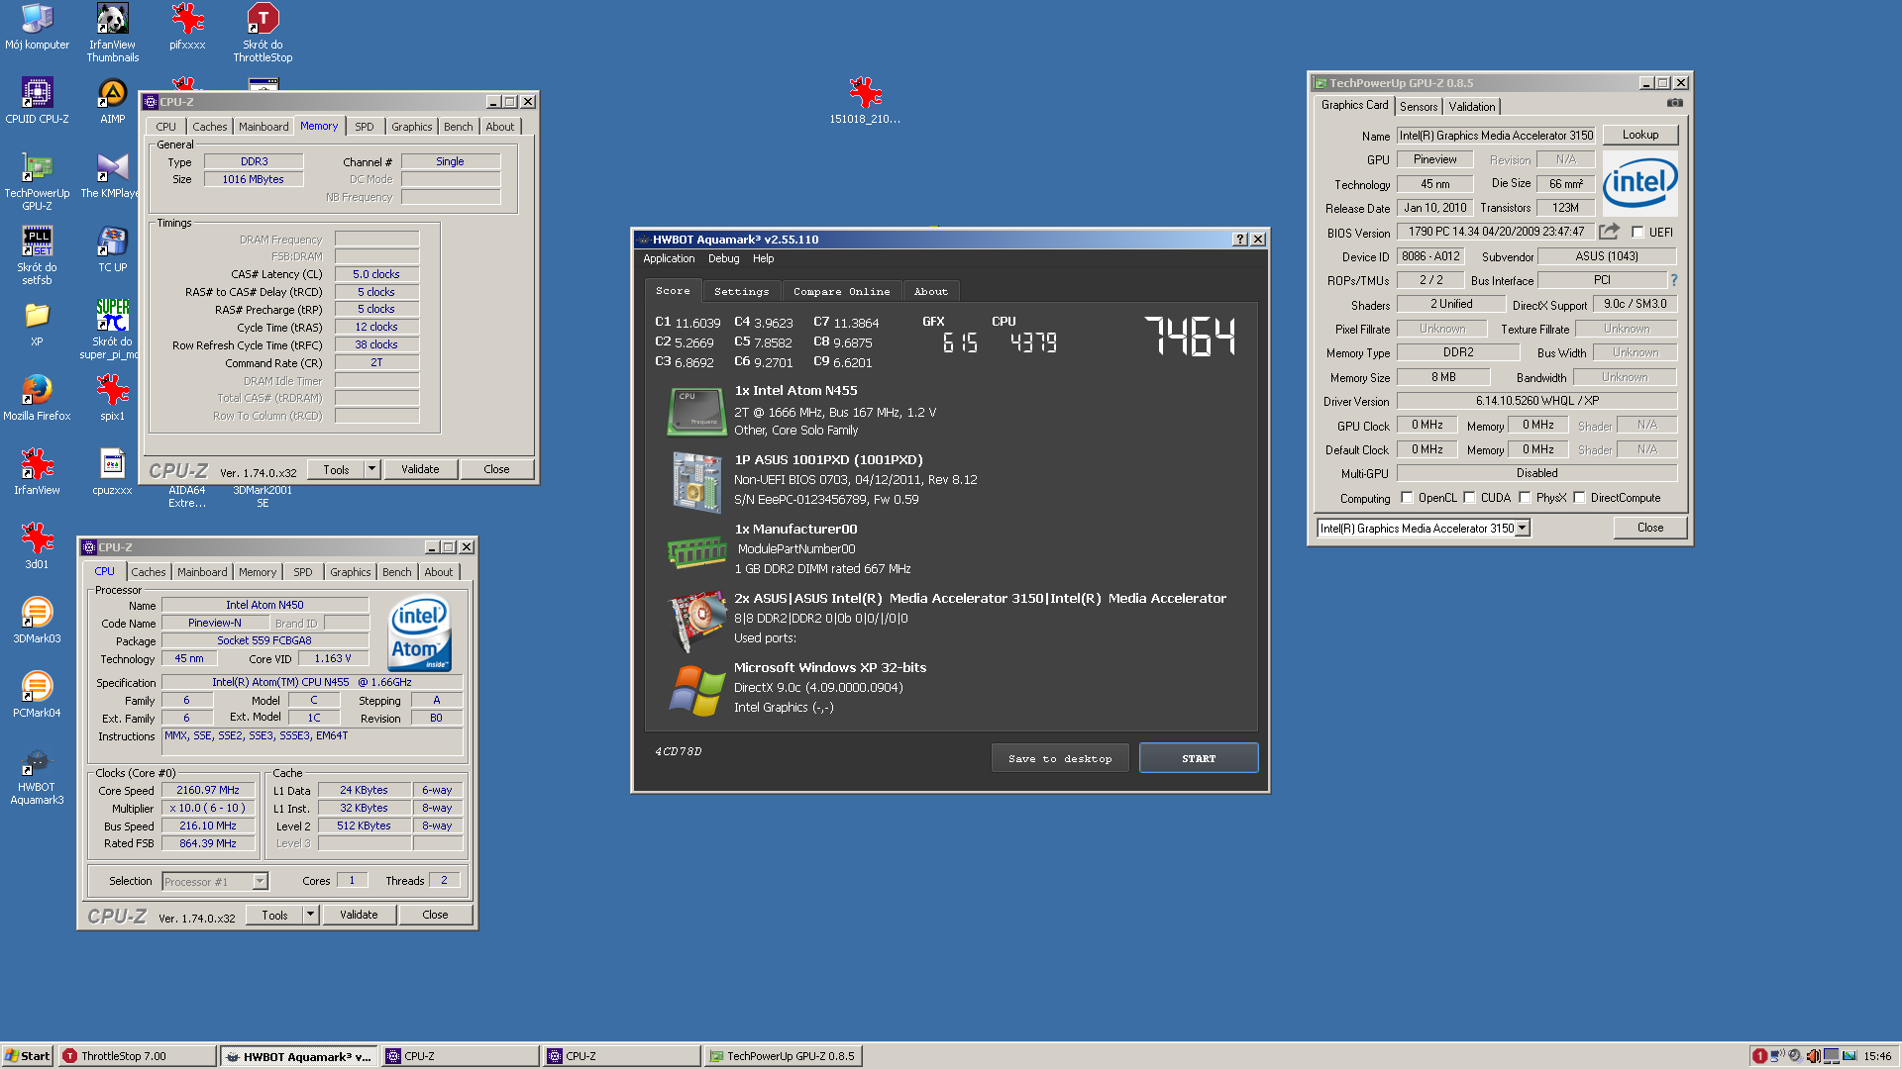Click Close in the GPU-Z window
The width and height of the screenshot is (1902, 1069).
click(1650, 528)
